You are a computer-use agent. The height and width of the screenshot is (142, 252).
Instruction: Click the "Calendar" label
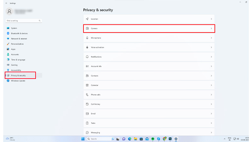point(94,85)
